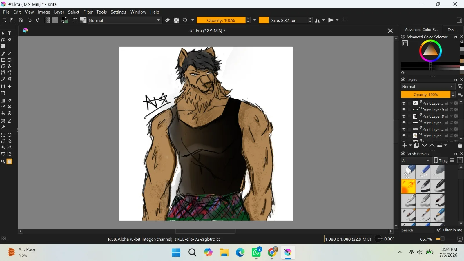Viewport: 464px width, 261px height.
Task: Open brush blending mode Normal dropdown
Action: click(x=124, y=20)
